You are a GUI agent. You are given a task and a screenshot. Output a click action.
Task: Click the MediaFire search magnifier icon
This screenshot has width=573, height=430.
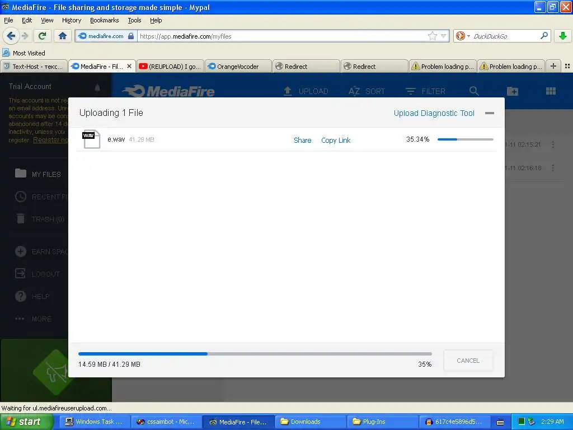pyautogui.click(x=474, y=91)
